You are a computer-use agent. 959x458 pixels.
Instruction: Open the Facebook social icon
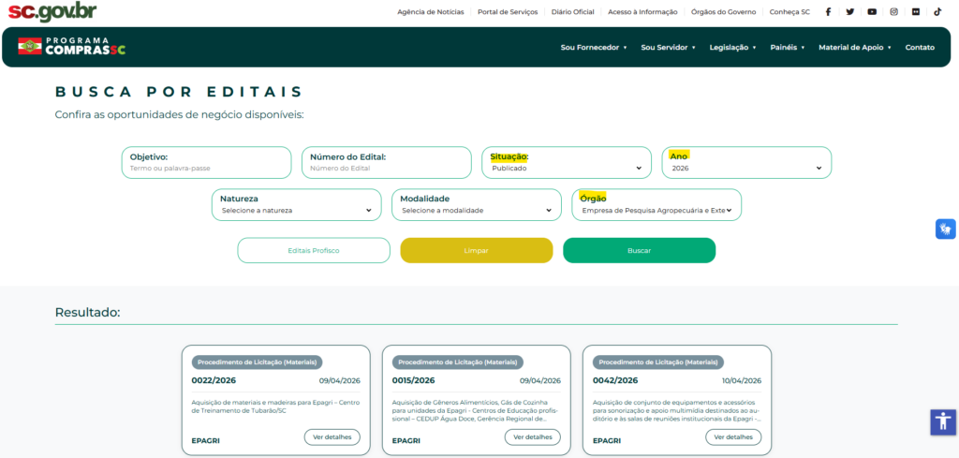[x=828, y=12]
